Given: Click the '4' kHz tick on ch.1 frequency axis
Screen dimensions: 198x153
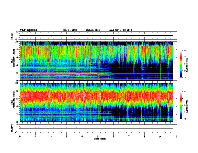Looking at the screenshot, I should click(x=17, y=65).
